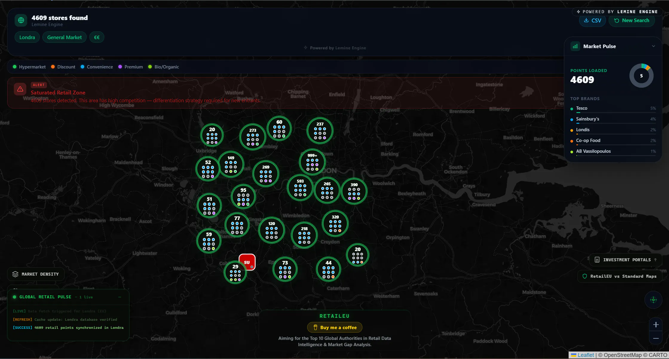Screen dimensions: 669x359
Task: Click the globe icon beside stores found
Action: [x=21, y=20]
